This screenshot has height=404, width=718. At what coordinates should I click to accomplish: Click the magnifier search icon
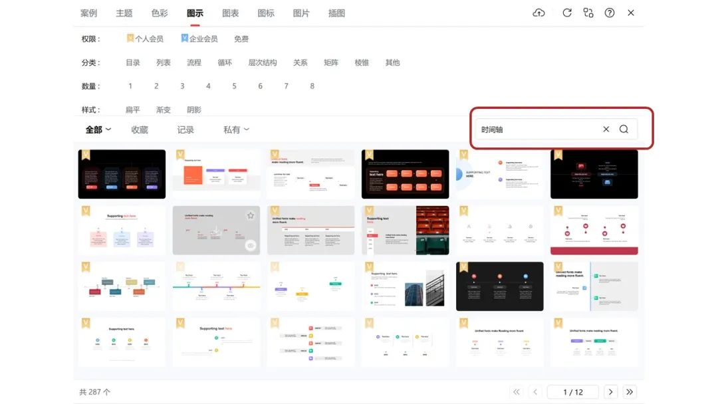[x=624, y=130]
